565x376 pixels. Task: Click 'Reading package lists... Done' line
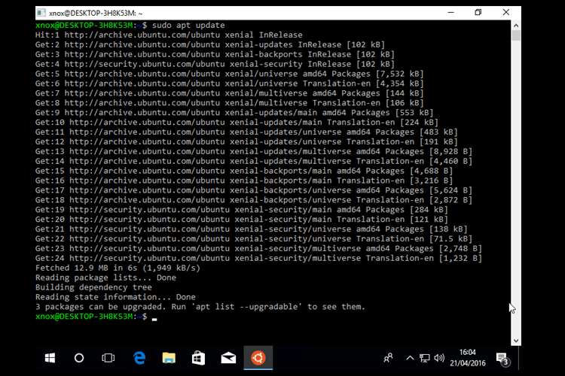pyautogui.click(x=105, y=277)
